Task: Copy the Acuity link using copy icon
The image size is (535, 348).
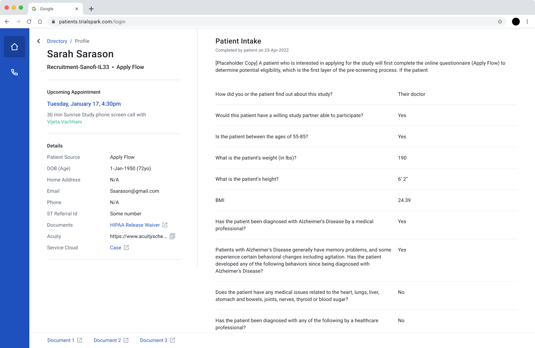Action: pyautogui.click(x=172, y=236)
